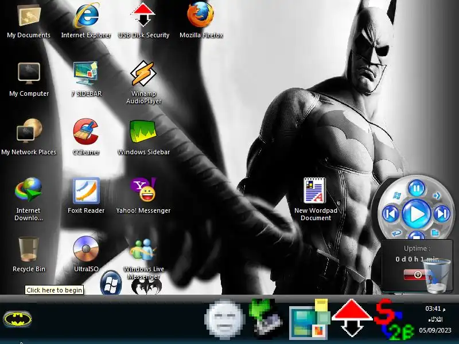Click the S2B icon in the system tray

[395, 319]
